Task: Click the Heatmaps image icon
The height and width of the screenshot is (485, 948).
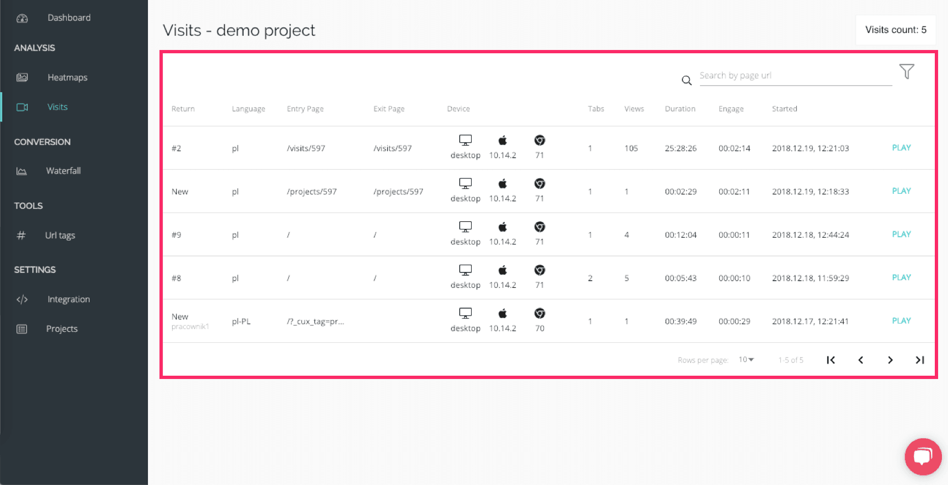Action: coord(22,77)
